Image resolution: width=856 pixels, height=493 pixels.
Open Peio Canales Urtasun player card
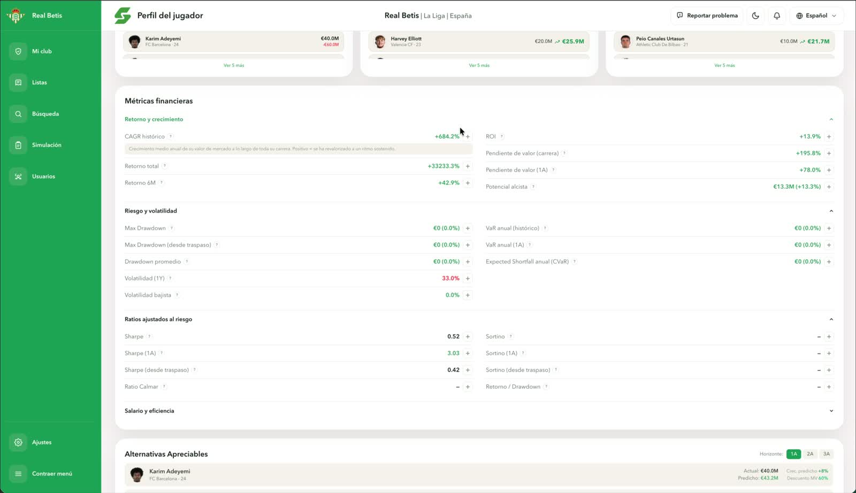tap(724, 41)
